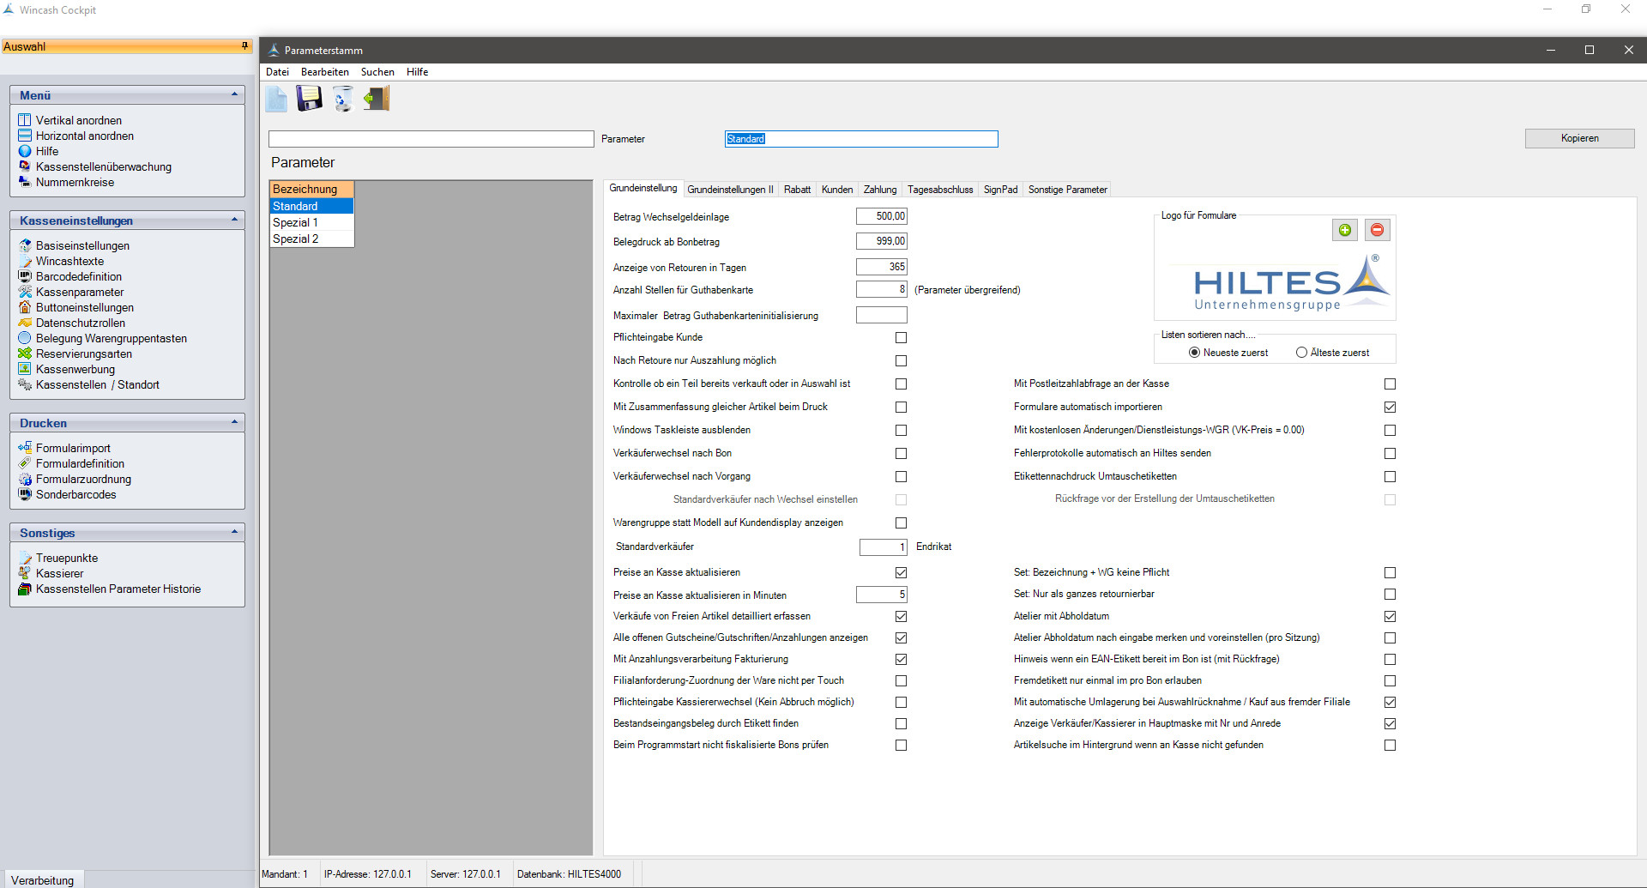Collapse the Sonstiges sidebar section
The image size is (1647, 888).
click(x=234, y=533)
